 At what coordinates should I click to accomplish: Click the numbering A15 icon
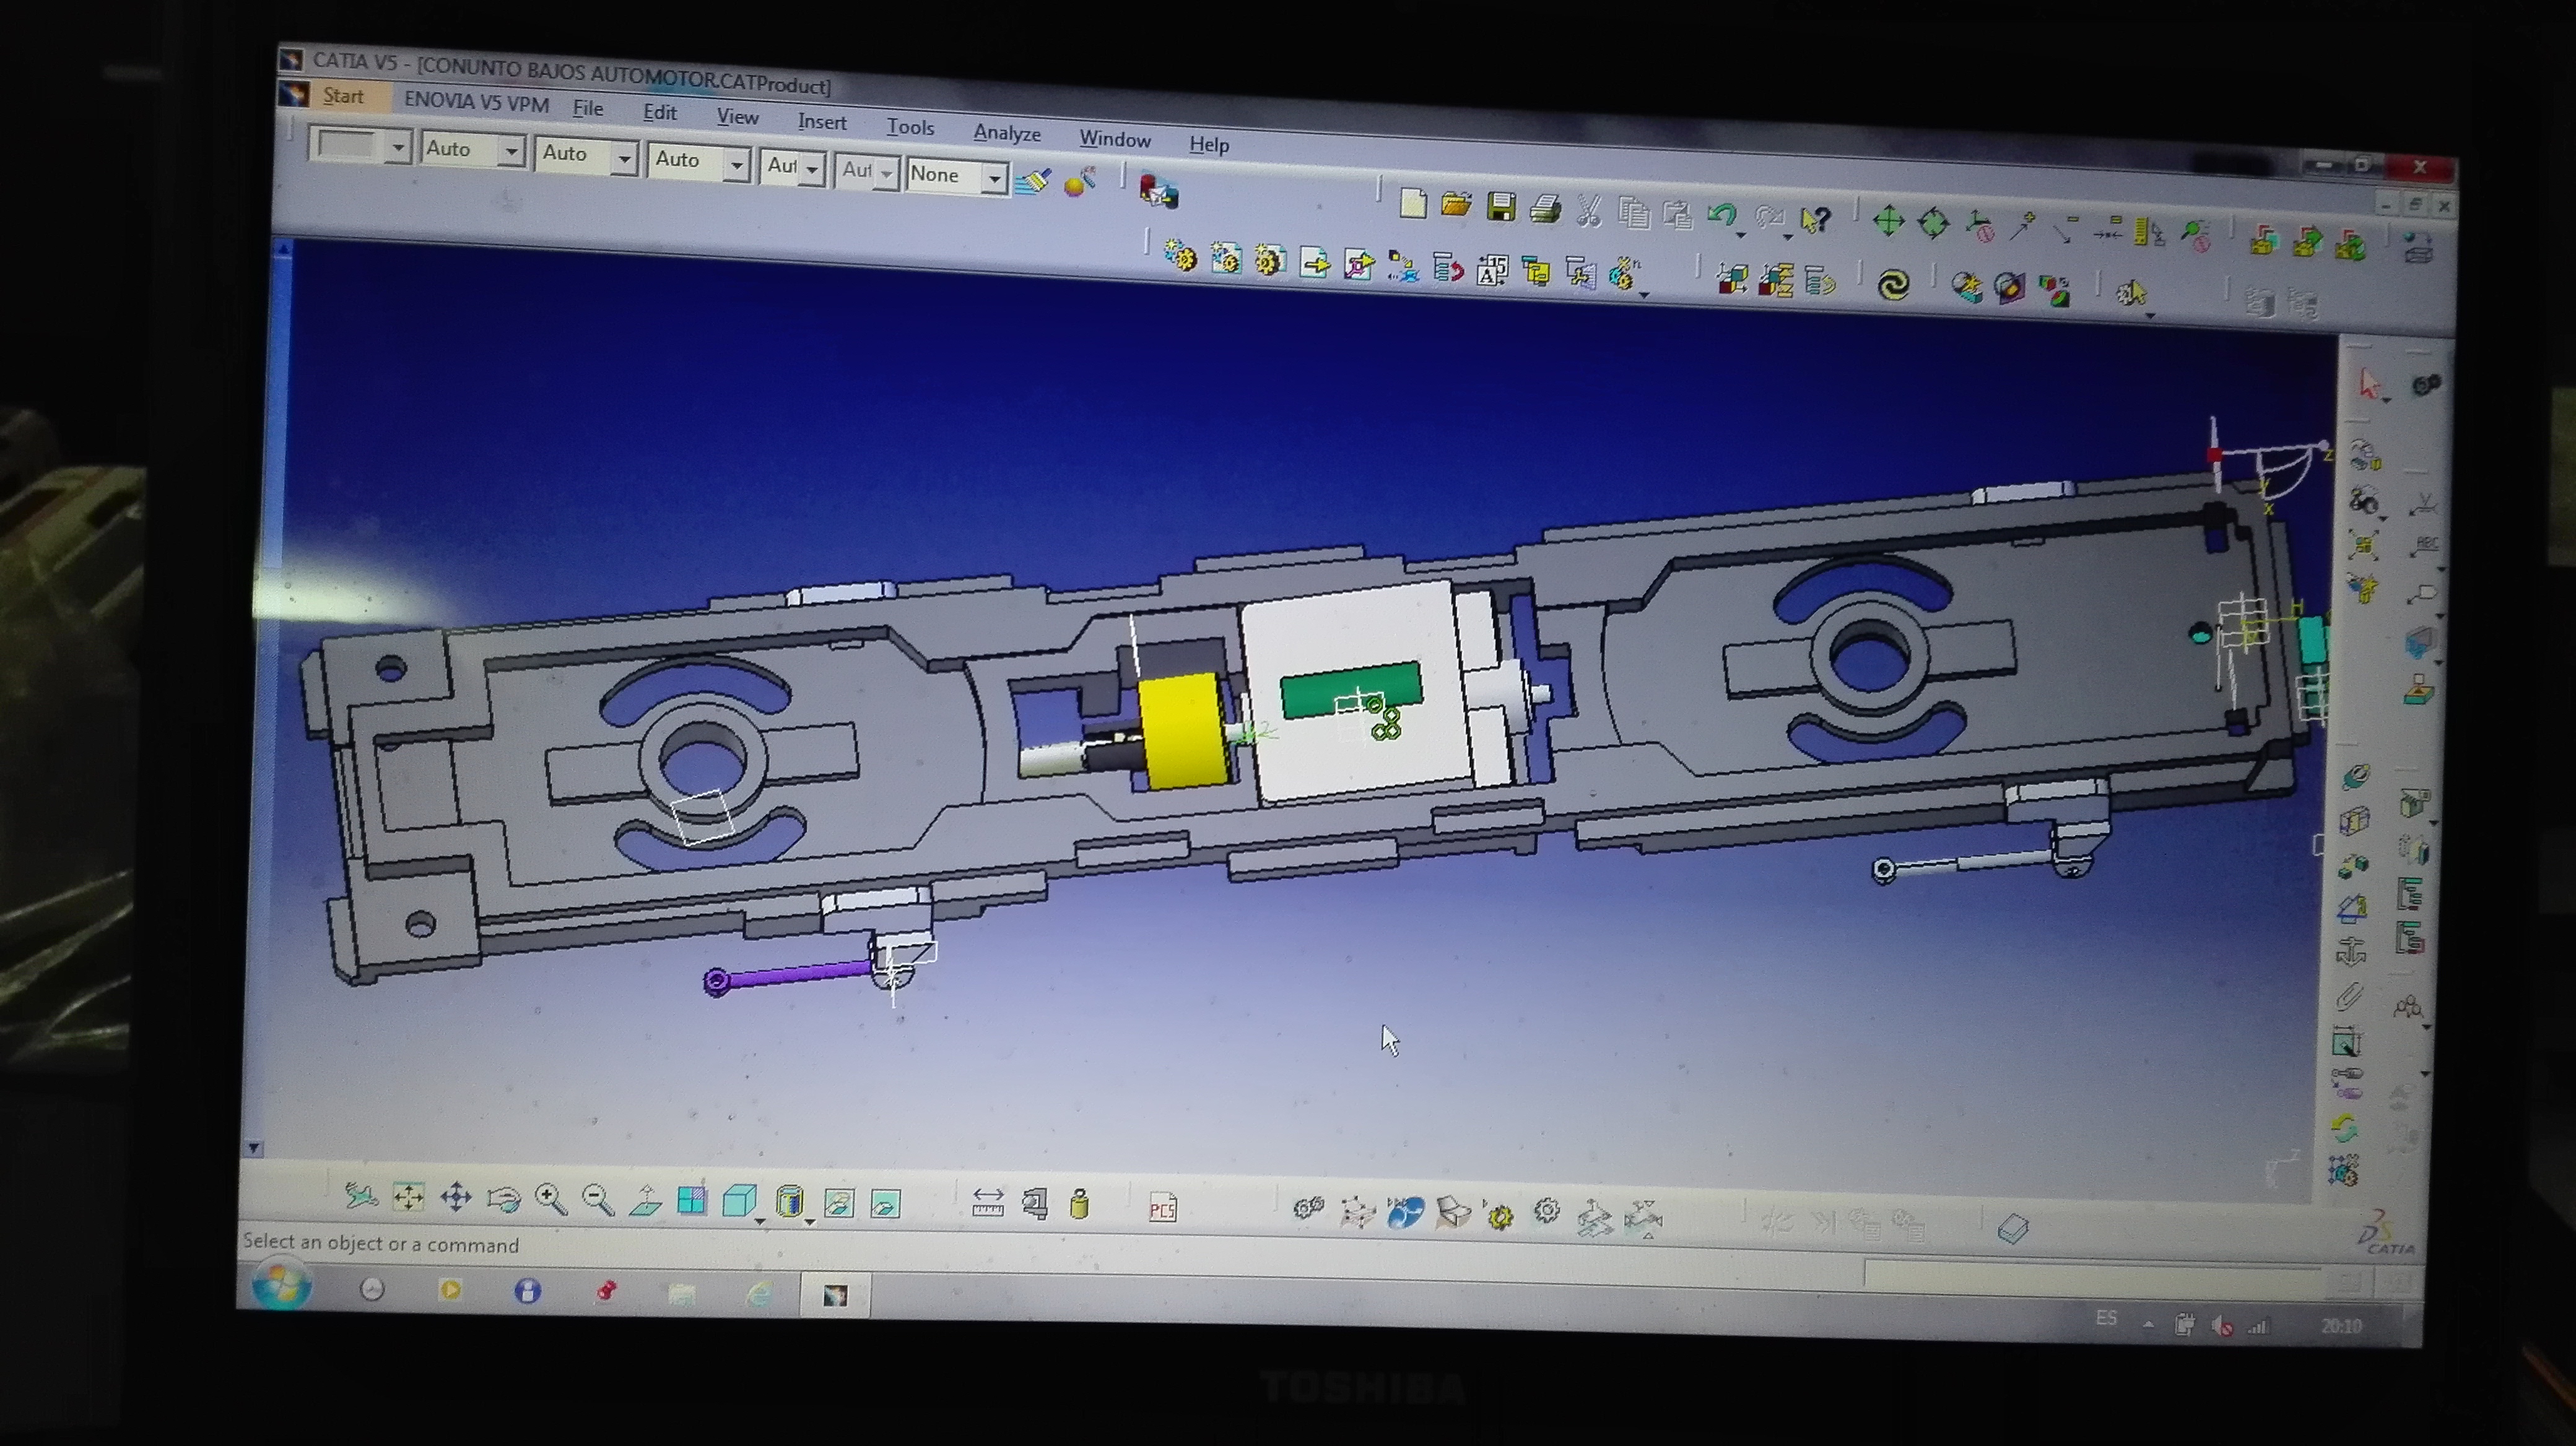click(x=1492, y=271)
